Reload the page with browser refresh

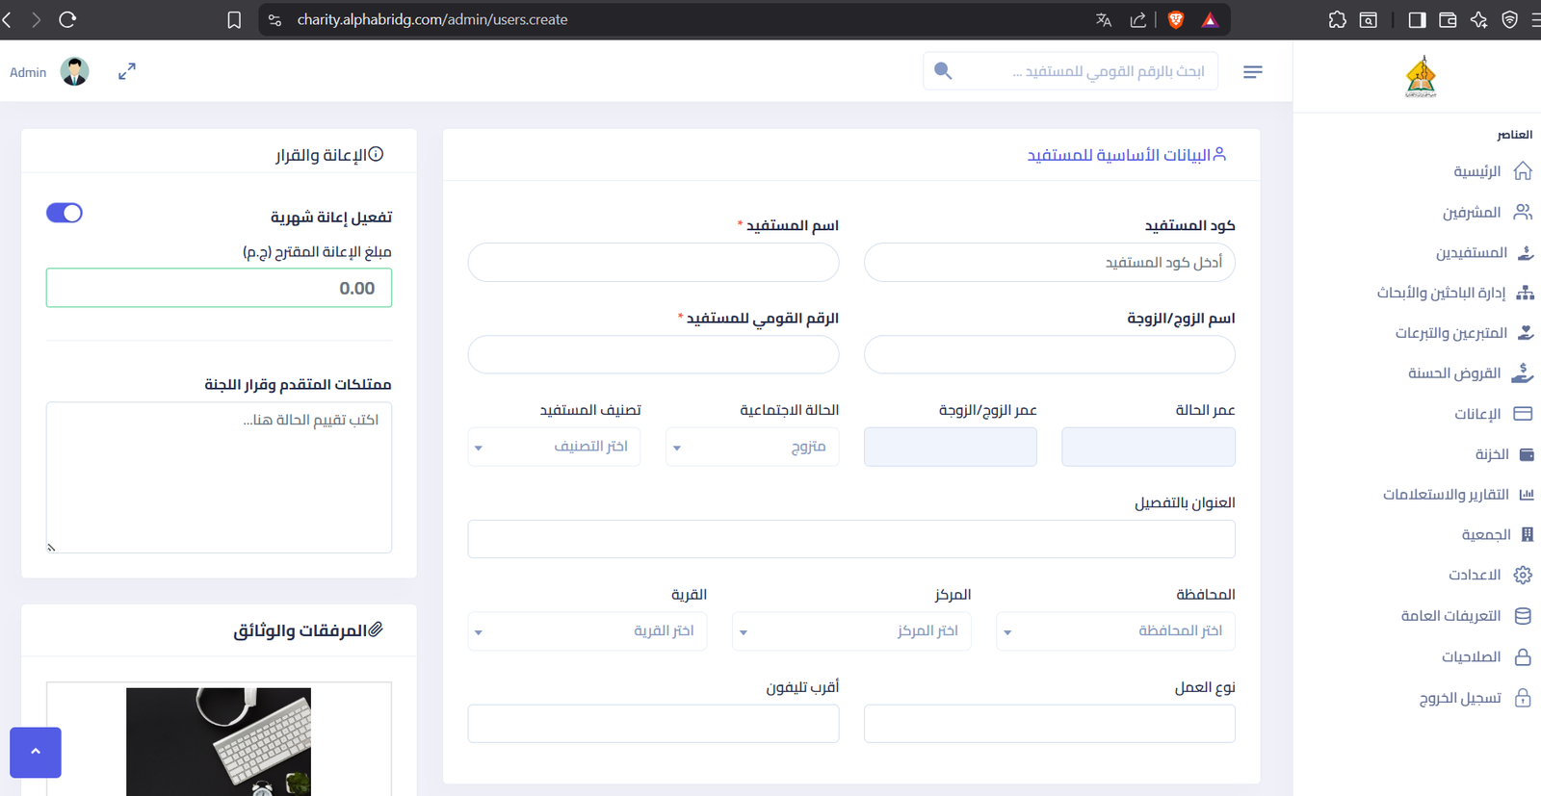(67, 19)
